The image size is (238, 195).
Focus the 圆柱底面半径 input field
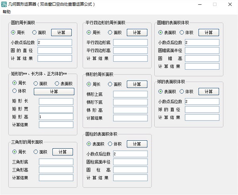pyautogui.click(x=130, y=162)
